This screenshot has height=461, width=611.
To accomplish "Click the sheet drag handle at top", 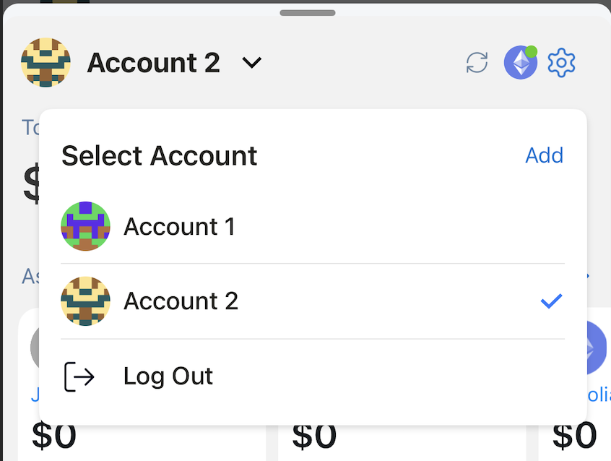I will pyautogui.click(x=307, y=12).
